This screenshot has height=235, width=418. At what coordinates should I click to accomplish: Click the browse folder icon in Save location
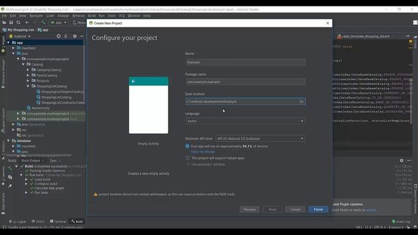point(302,102)
